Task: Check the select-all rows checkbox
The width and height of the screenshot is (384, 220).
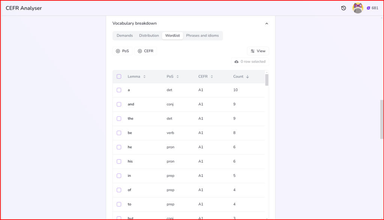Action: click(x=119, y=76)
